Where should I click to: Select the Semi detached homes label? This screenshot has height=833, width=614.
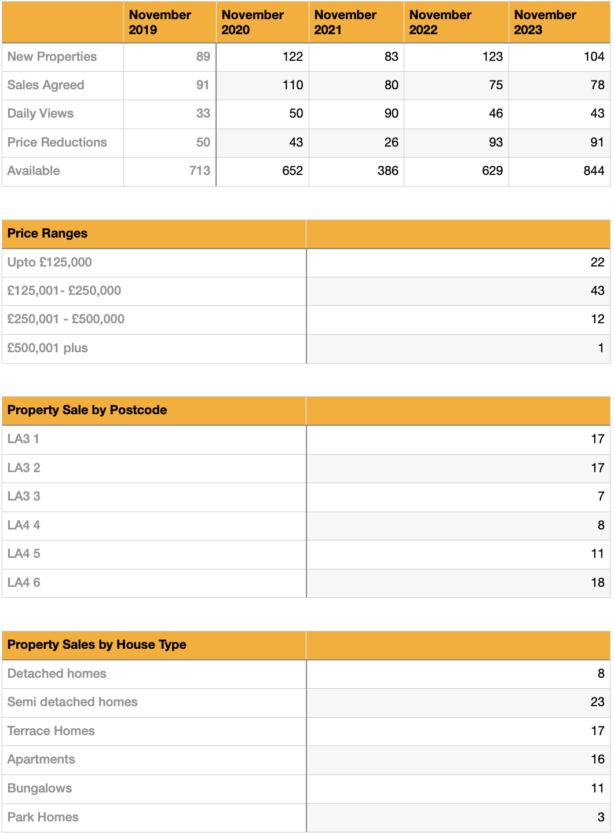pyautogui.click(x=72, y=702)
